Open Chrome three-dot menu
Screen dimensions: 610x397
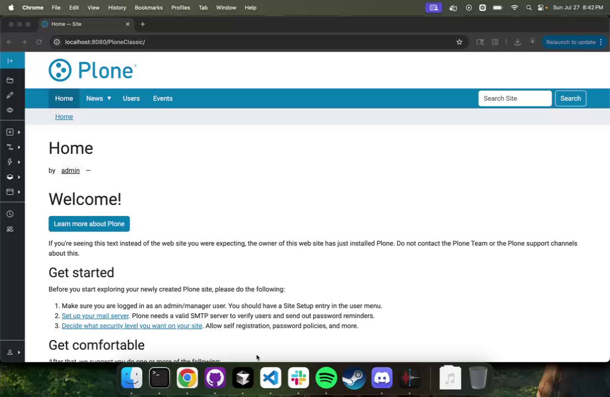click(601, 42)
